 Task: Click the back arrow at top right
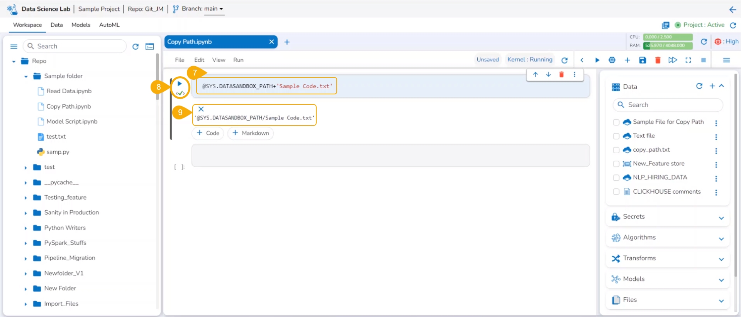733,9
